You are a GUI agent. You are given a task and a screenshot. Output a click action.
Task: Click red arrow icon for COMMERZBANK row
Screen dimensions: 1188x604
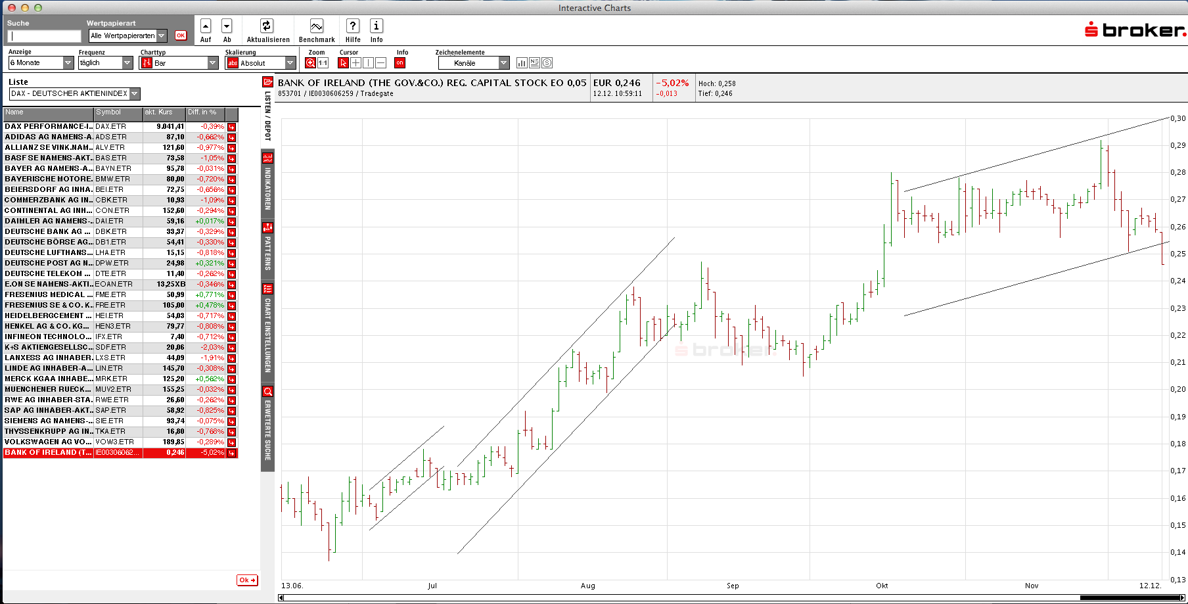coord(232,200)
